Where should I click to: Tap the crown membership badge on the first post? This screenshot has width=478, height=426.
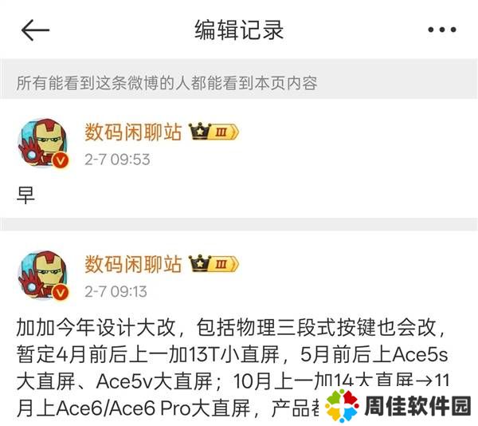click(200, 132)
